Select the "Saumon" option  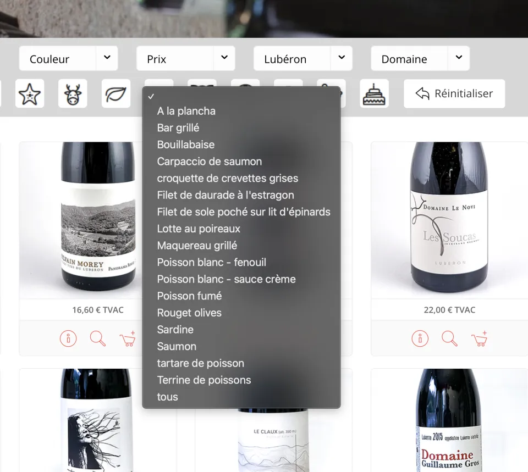(241, 347)
